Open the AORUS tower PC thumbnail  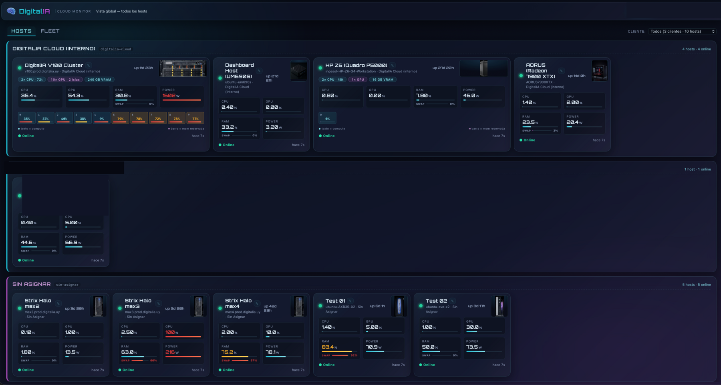coord(599,71)
